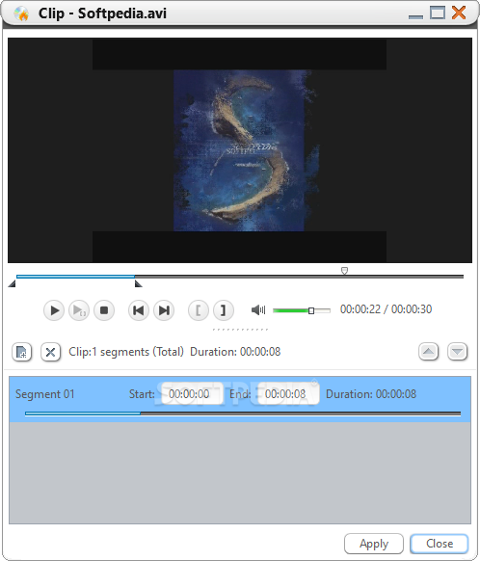Play only the selected segment
The image size is (480, 561).
pos(79,310)
